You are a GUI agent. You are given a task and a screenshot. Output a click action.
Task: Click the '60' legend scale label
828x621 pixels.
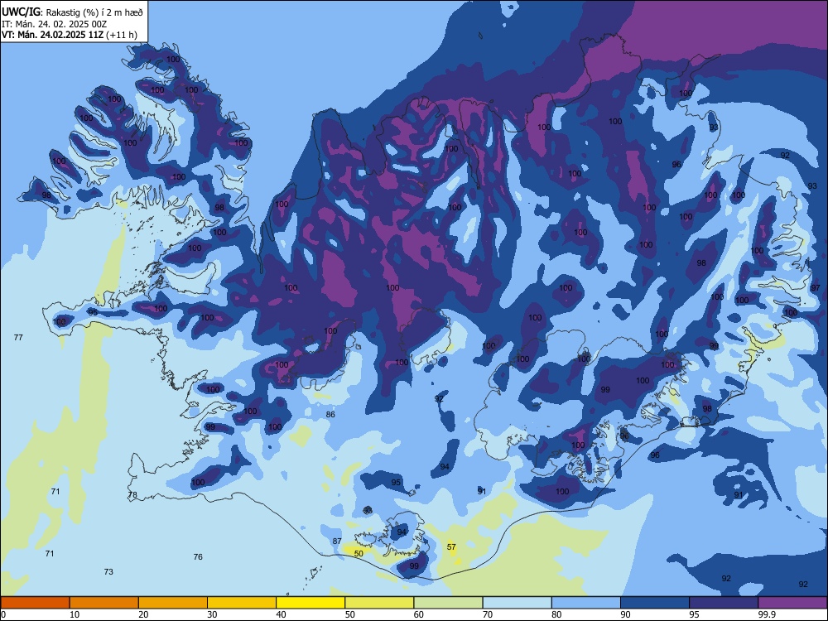point(419,614)
